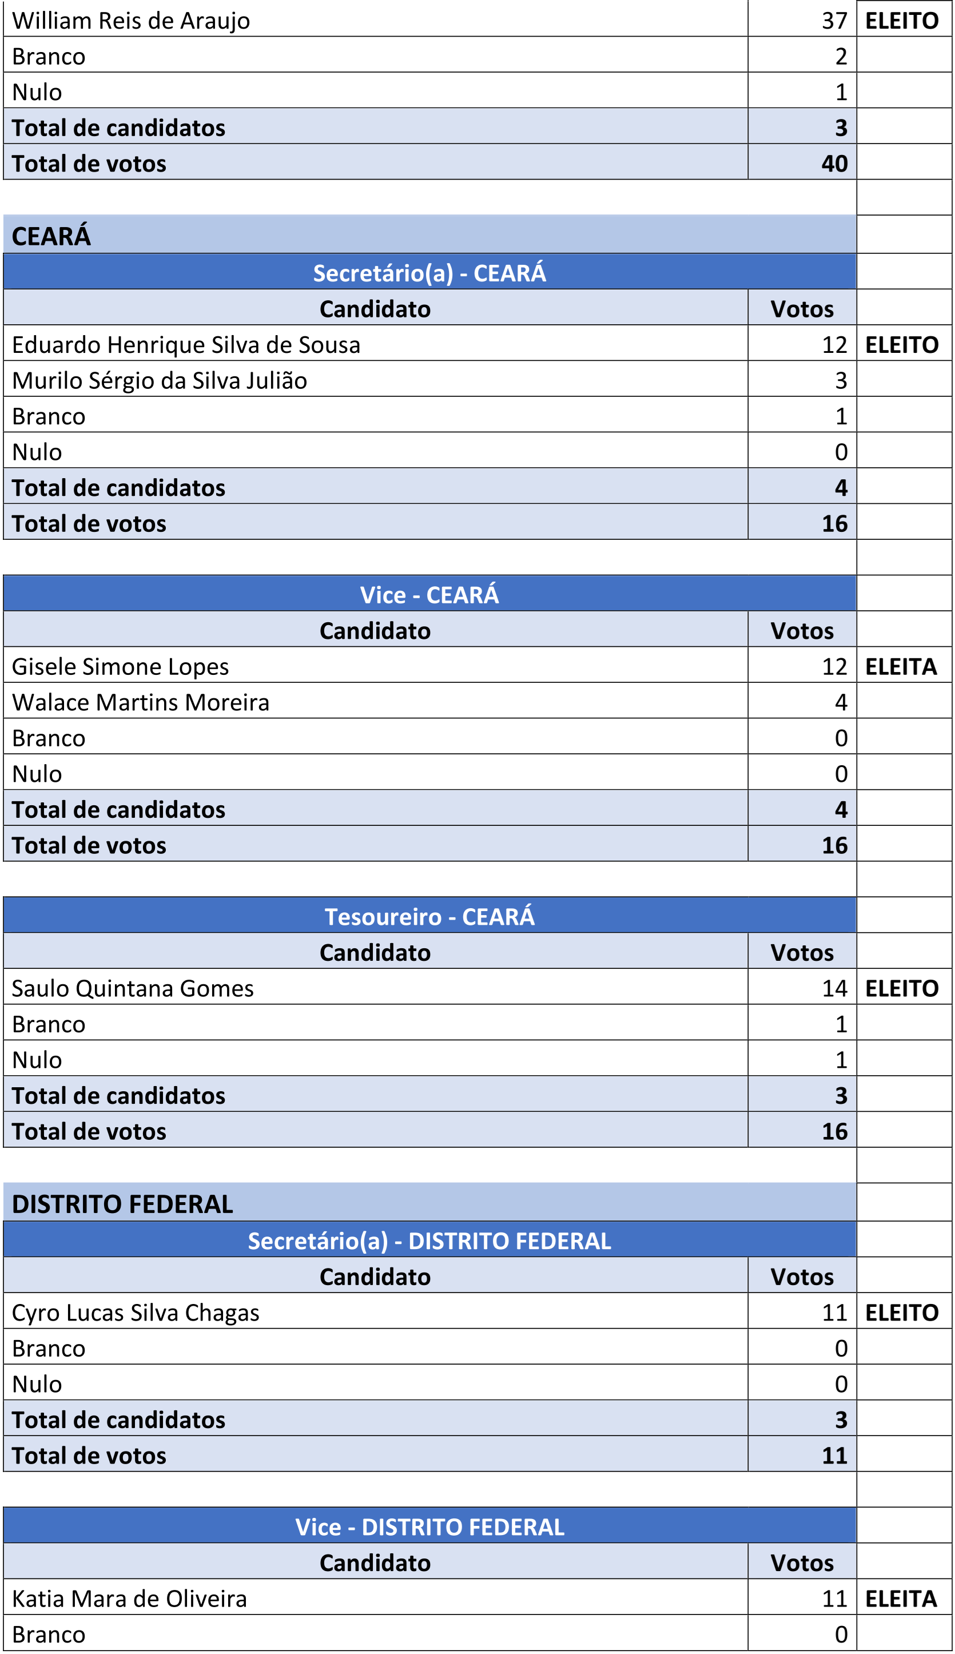Click vote count 14 for Saulo Quintana
This screenshot has width=955, height=1654.
click(834, 988)
